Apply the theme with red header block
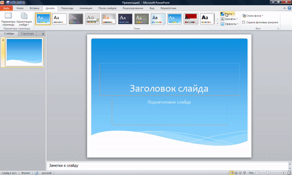Screen dimensions: 292x175 click(191, 19)
